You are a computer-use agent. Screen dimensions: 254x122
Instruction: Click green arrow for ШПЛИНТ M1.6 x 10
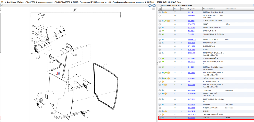(x=163, y=31)
